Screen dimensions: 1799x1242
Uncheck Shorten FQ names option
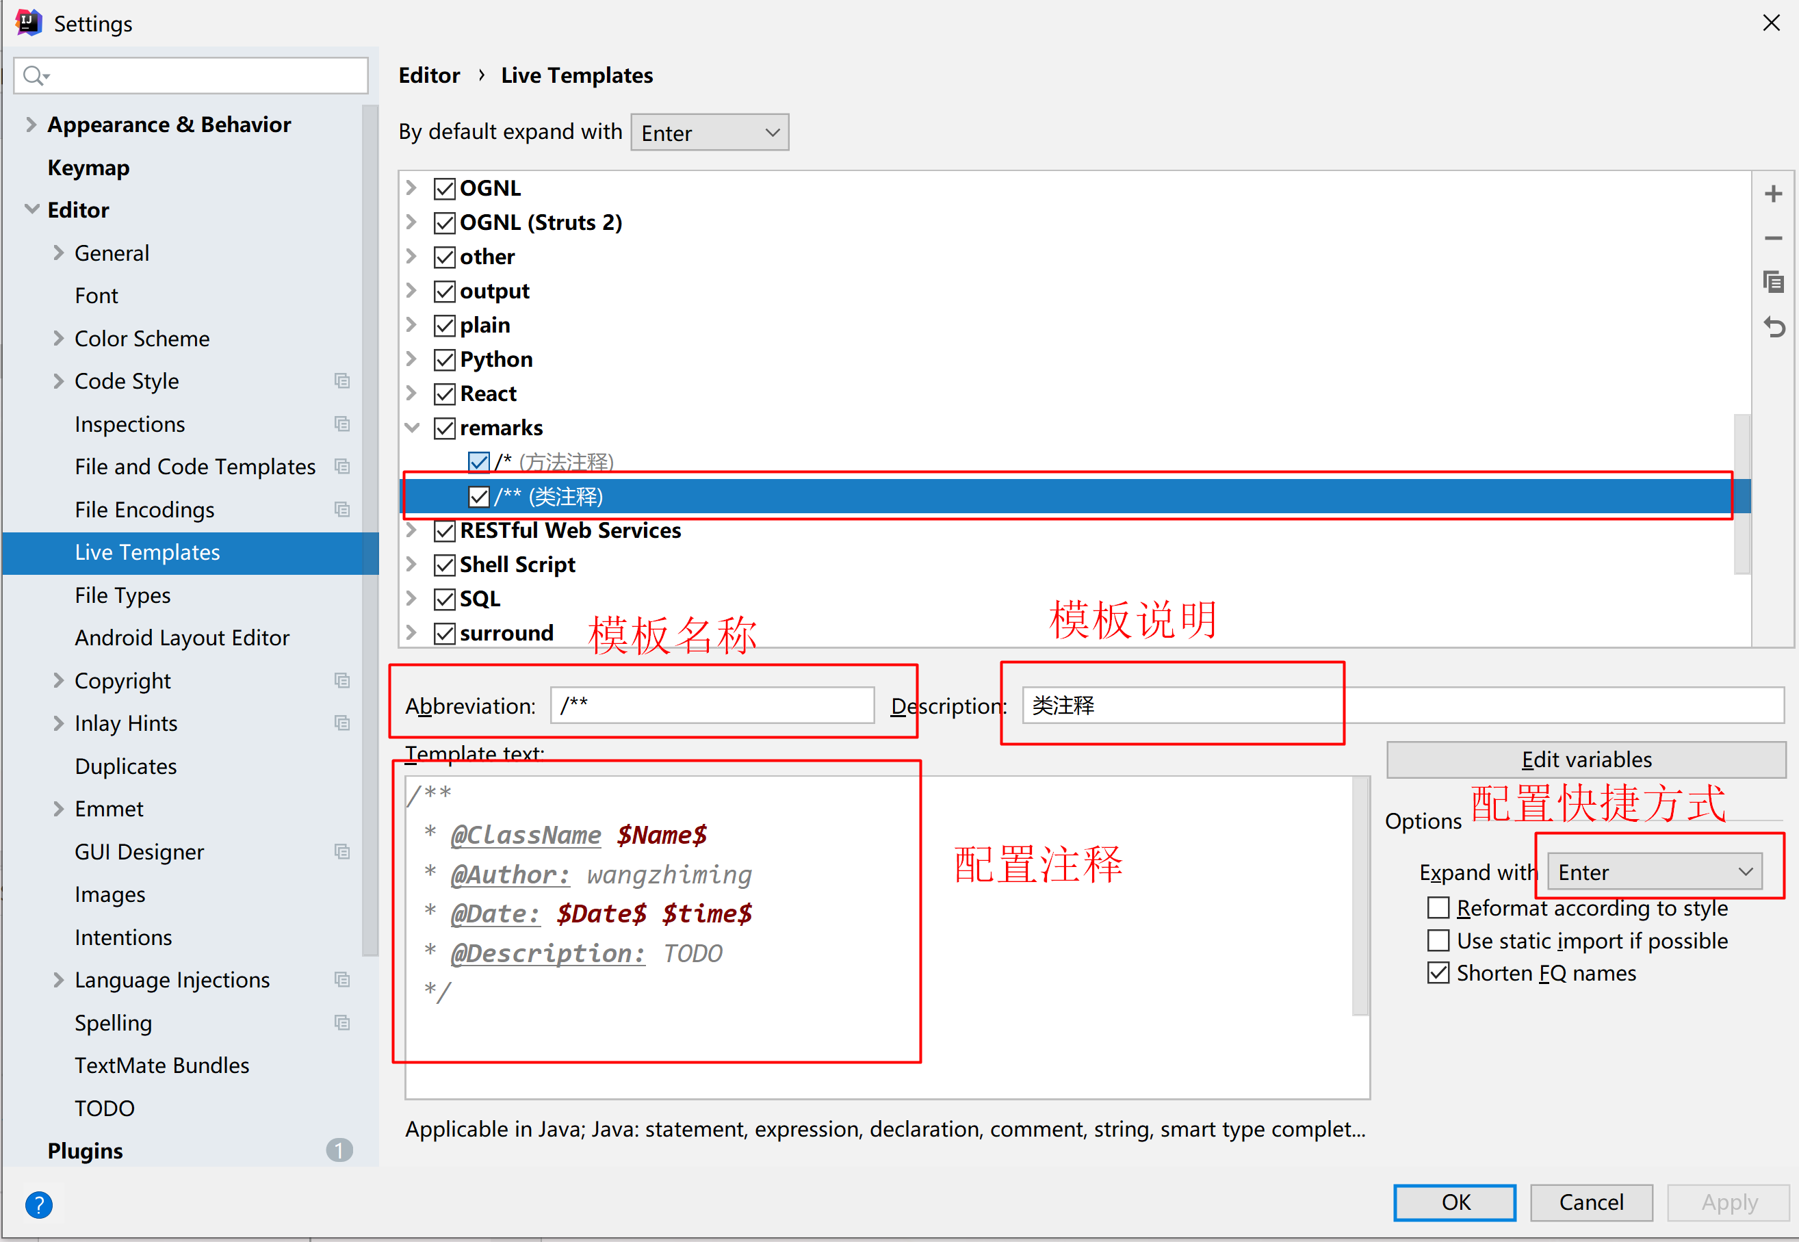(x=1438, y=972)
